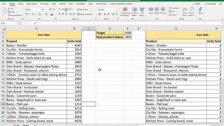Collapse the ribbon with the chevron
Screen dimensions: 224x126
[x=222, y=19]
